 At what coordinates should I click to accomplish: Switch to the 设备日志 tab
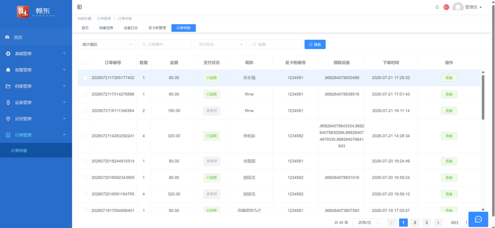[131, 28]
